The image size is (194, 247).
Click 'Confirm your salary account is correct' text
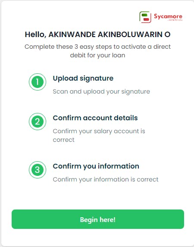coord(99,135)
